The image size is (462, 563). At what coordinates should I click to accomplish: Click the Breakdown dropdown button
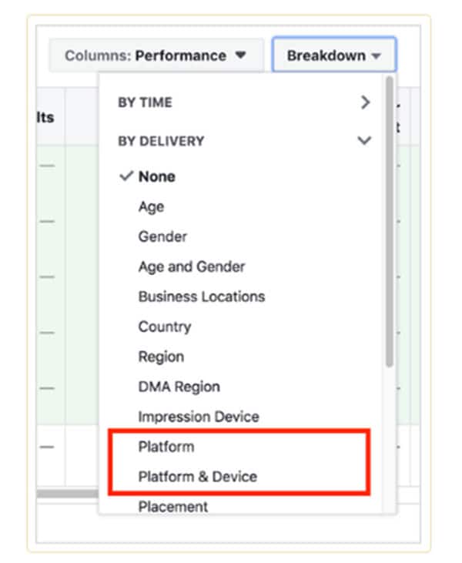[x=333, y=55]
